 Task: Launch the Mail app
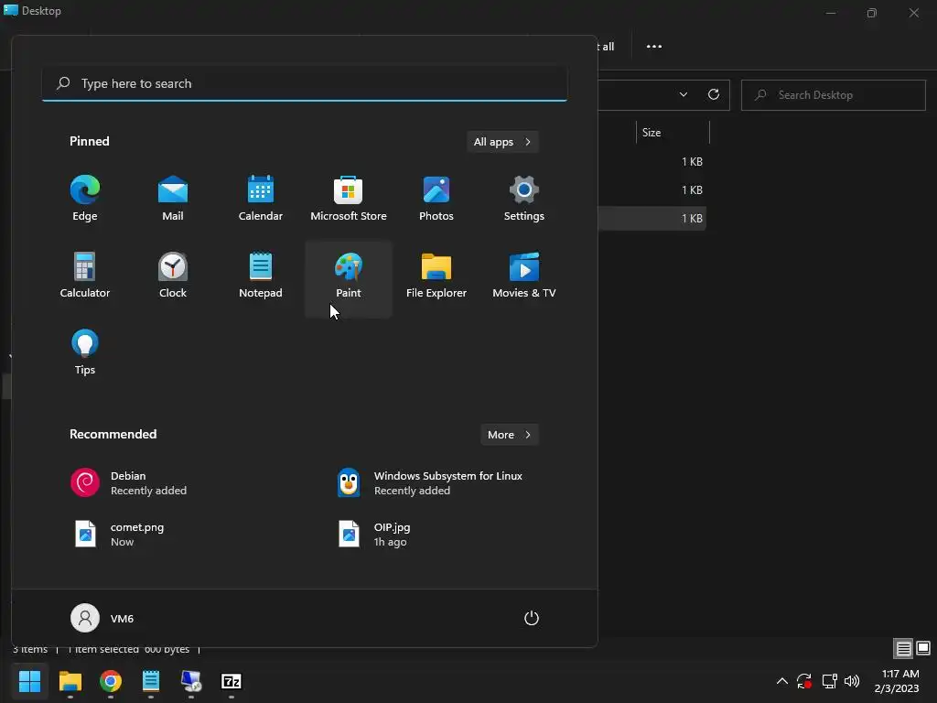click(173, 199)
